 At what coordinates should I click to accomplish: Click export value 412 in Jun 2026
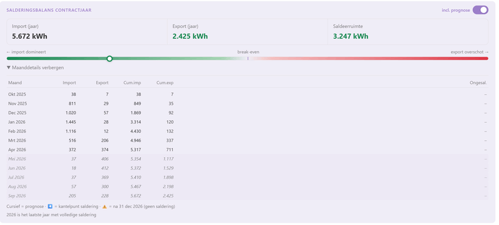pyautogui.click(x=105, y=168)
